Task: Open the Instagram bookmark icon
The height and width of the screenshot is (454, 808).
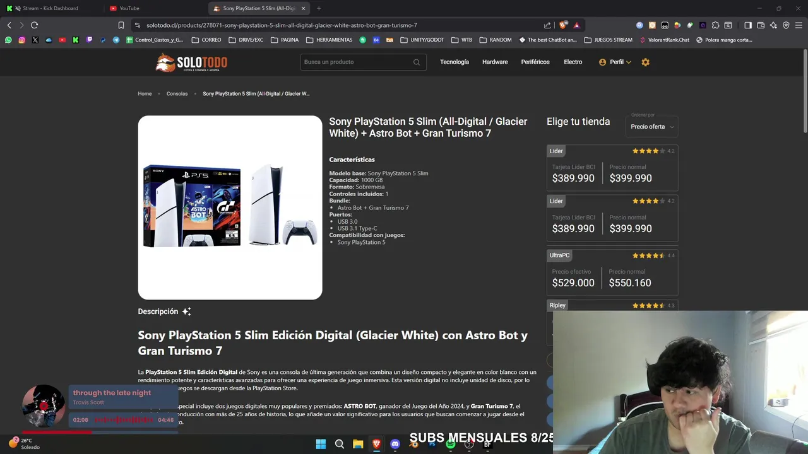Action: pos(21,40)
